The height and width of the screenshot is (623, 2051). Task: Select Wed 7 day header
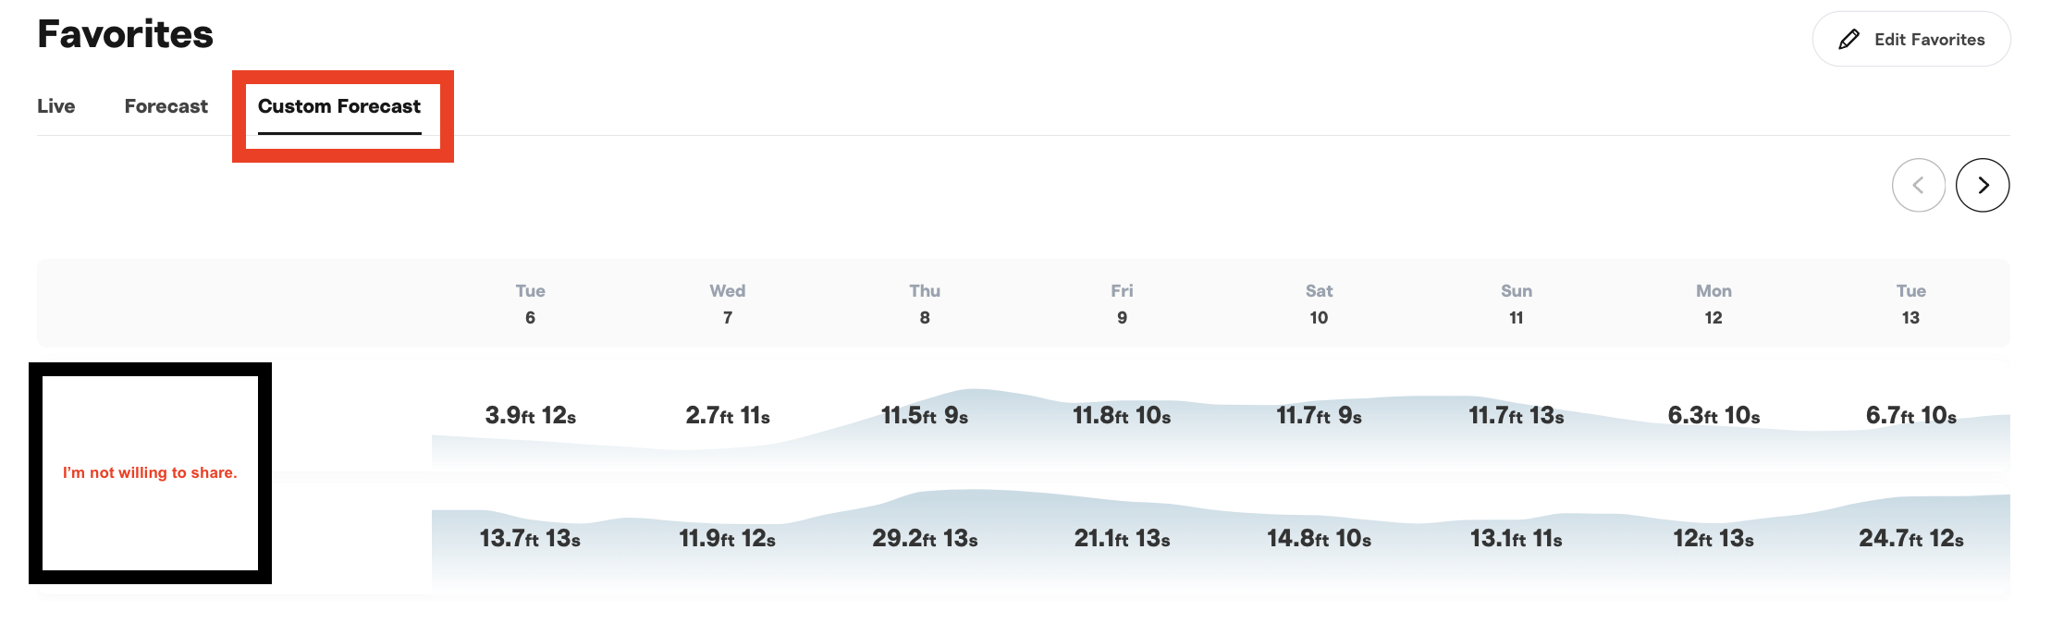(728, 304)
